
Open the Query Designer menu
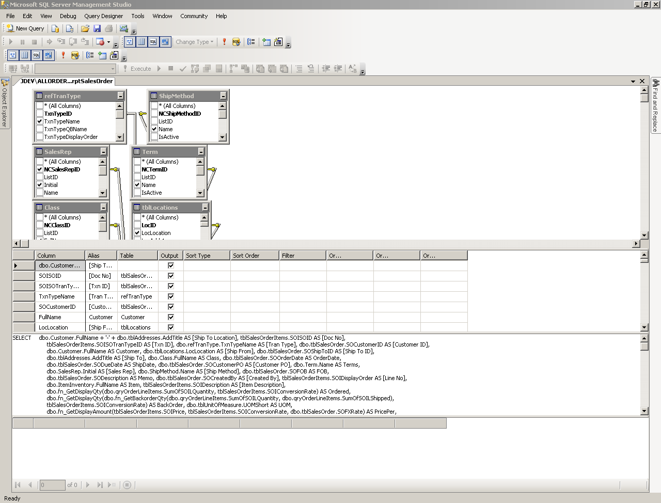click(103, 16)
